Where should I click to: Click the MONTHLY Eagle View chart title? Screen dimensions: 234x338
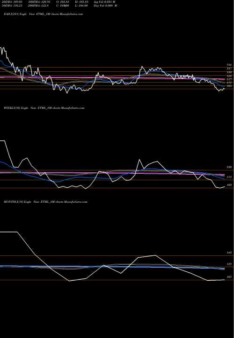pyautogui.click(x=45, y=202)
